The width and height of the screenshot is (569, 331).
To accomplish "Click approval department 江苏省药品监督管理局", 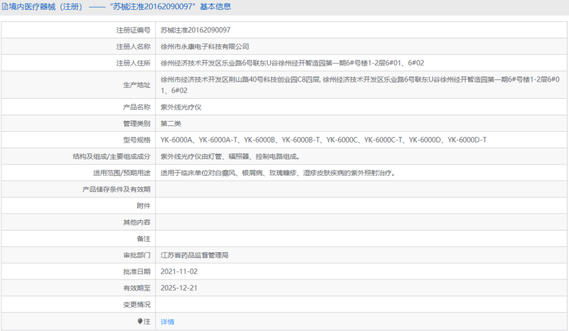I will point(195,255).
